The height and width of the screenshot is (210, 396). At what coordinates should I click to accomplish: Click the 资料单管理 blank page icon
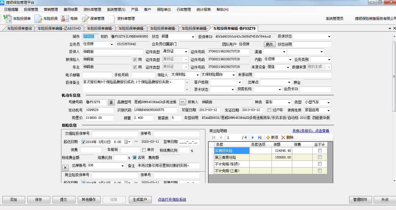(x=112, y=19)
